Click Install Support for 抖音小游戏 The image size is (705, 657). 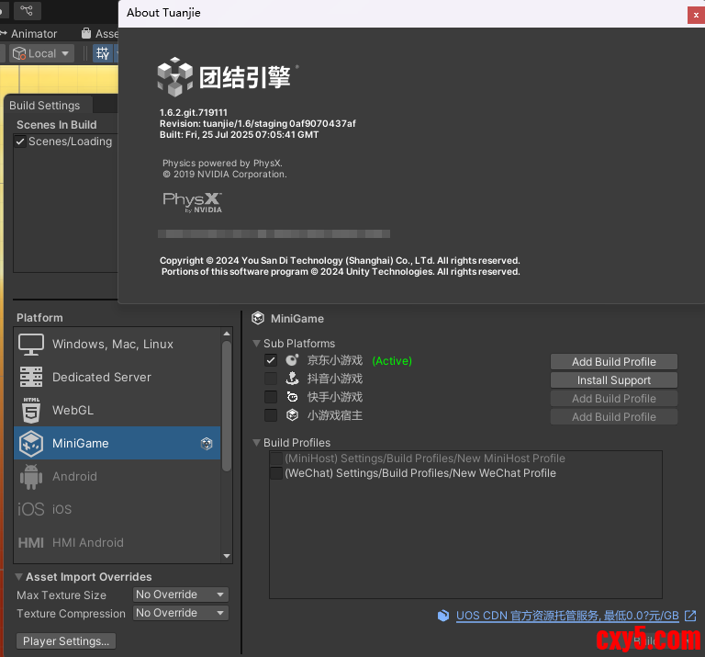click(613, 379)
